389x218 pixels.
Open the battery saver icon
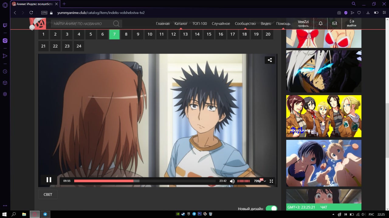[x=376, y=13]
